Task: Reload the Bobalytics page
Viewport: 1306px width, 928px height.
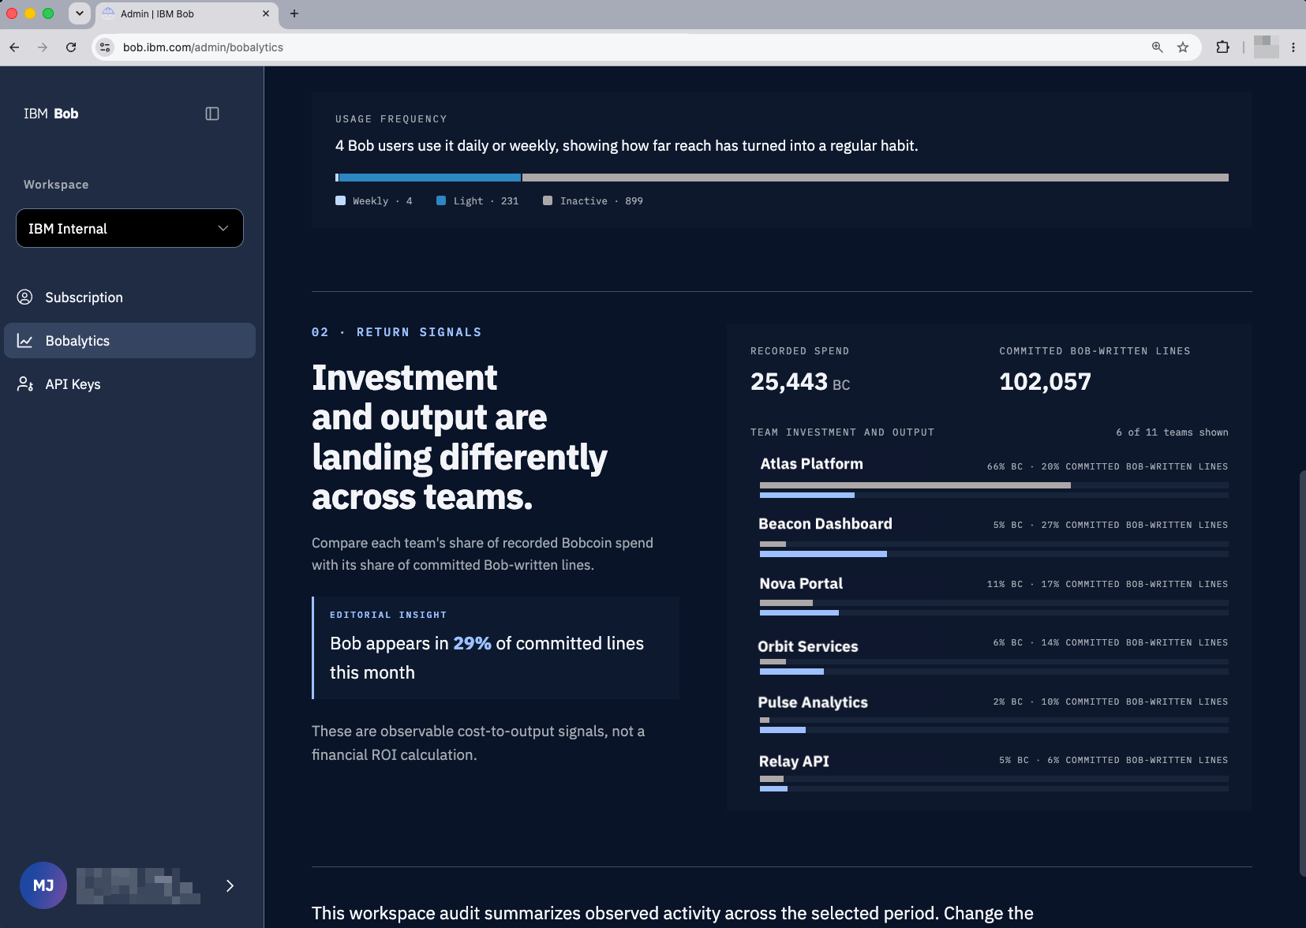Action: [x=71, y=47]
